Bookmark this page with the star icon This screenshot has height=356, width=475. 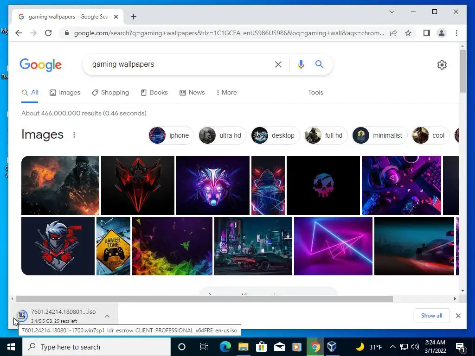tap(408, 33)
